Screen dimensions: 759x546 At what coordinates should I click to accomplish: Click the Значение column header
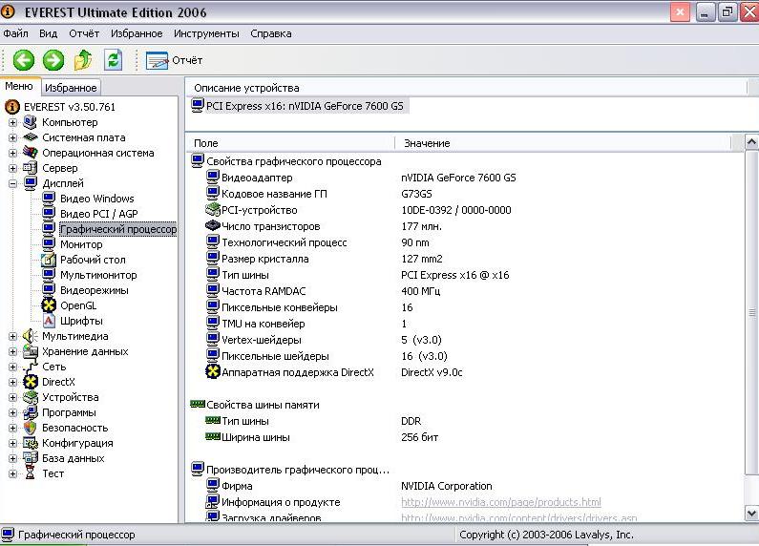click(x=563, y=143)
